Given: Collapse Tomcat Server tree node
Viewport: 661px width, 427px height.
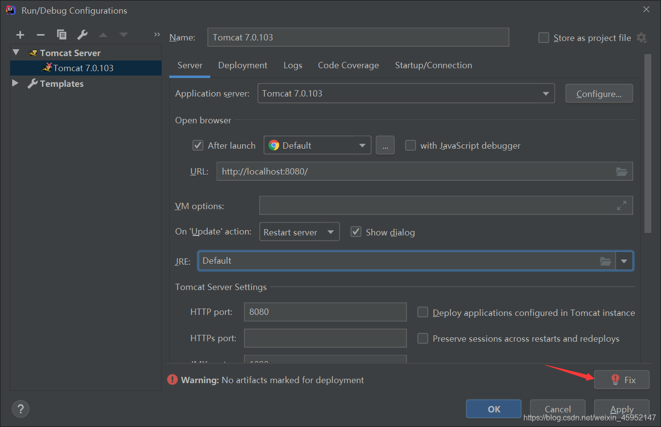Looking at the screenshot, I should [x=16, y=52].
